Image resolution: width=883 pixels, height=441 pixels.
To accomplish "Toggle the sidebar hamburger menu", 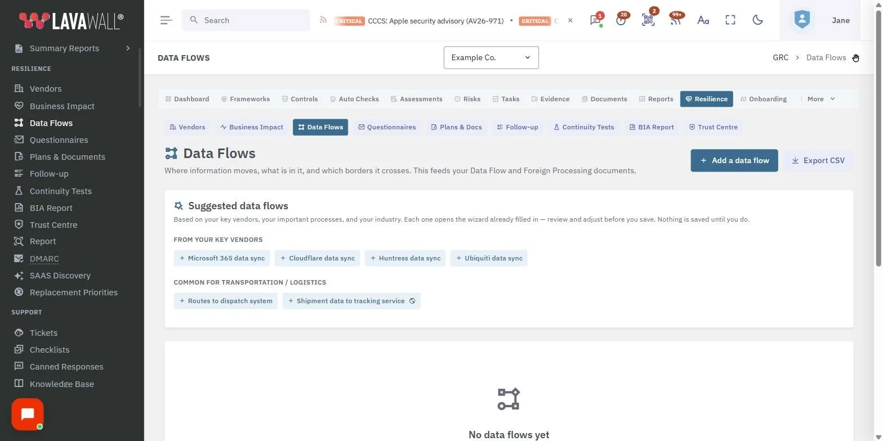I will [x=166, y=20].
